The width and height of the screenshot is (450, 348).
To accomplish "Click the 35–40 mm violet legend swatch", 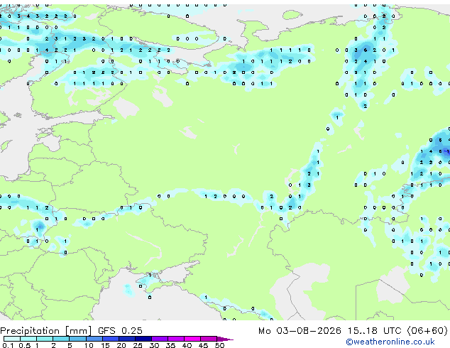I will tap(176, 339).
